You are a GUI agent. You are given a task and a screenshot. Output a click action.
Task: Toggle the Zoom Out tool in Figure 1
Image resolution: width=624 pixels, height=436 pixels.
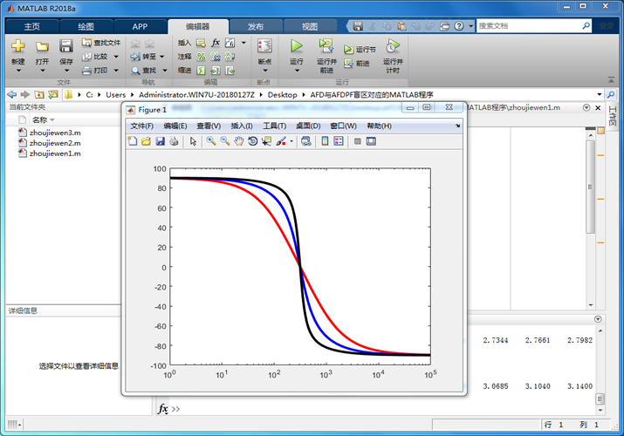(x=225, y=141)
